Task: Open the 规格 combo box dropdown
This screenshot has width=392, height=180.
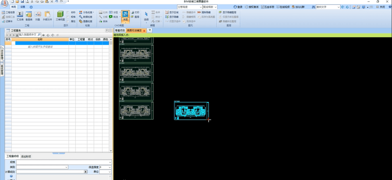Action: click(x=110, y=162)
